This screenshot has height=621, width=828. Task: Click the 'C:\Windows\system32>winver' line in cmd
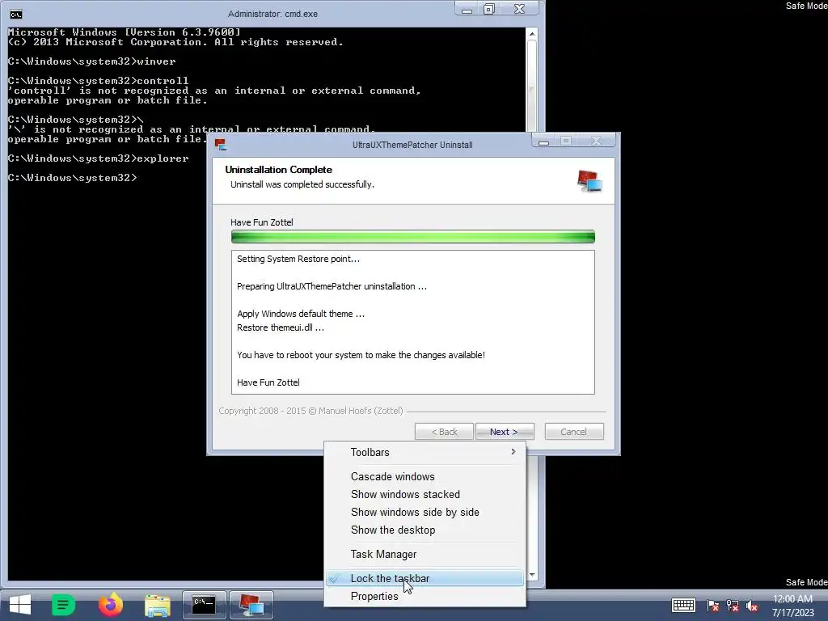[92, 61]
